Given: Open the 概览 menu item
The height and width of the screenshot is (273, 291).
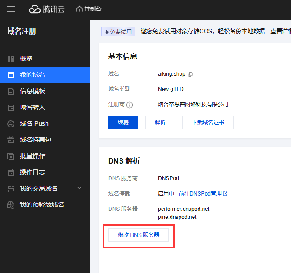Looking at the screenshot, I should (45, 59).
